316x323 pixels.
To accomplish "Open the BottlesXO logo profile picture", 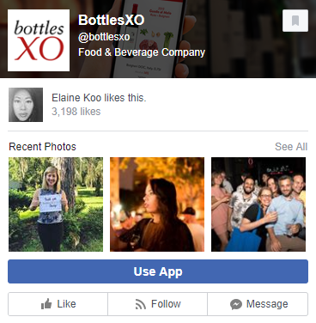I will tap(39, 40).
